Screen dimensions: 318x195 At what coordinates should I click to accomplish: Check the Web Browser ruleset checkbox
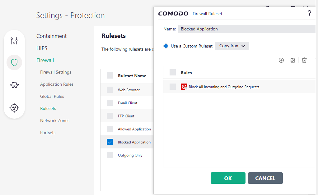tap(110, 90)
